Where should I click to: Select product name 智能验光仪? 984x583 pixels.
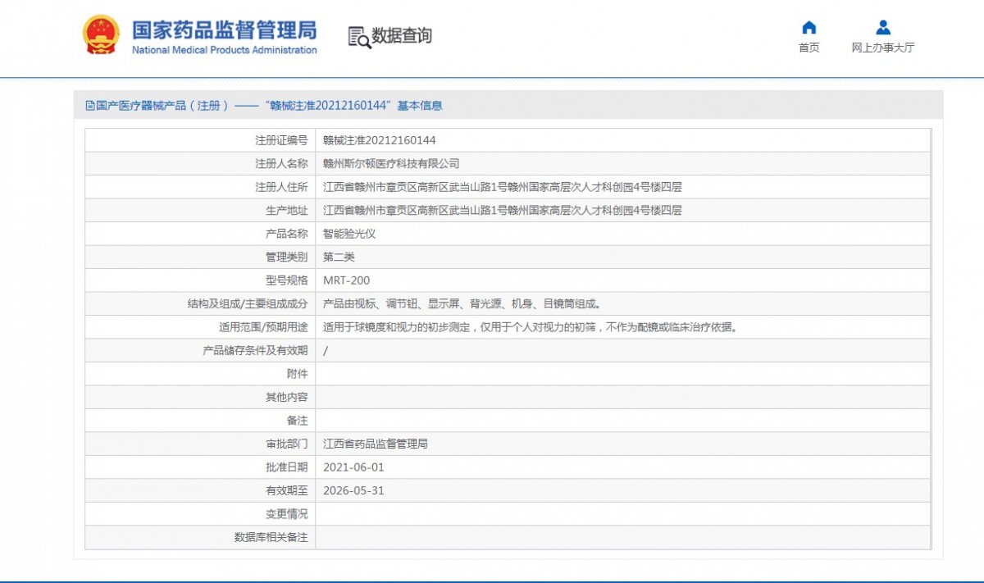coord(349,234)
